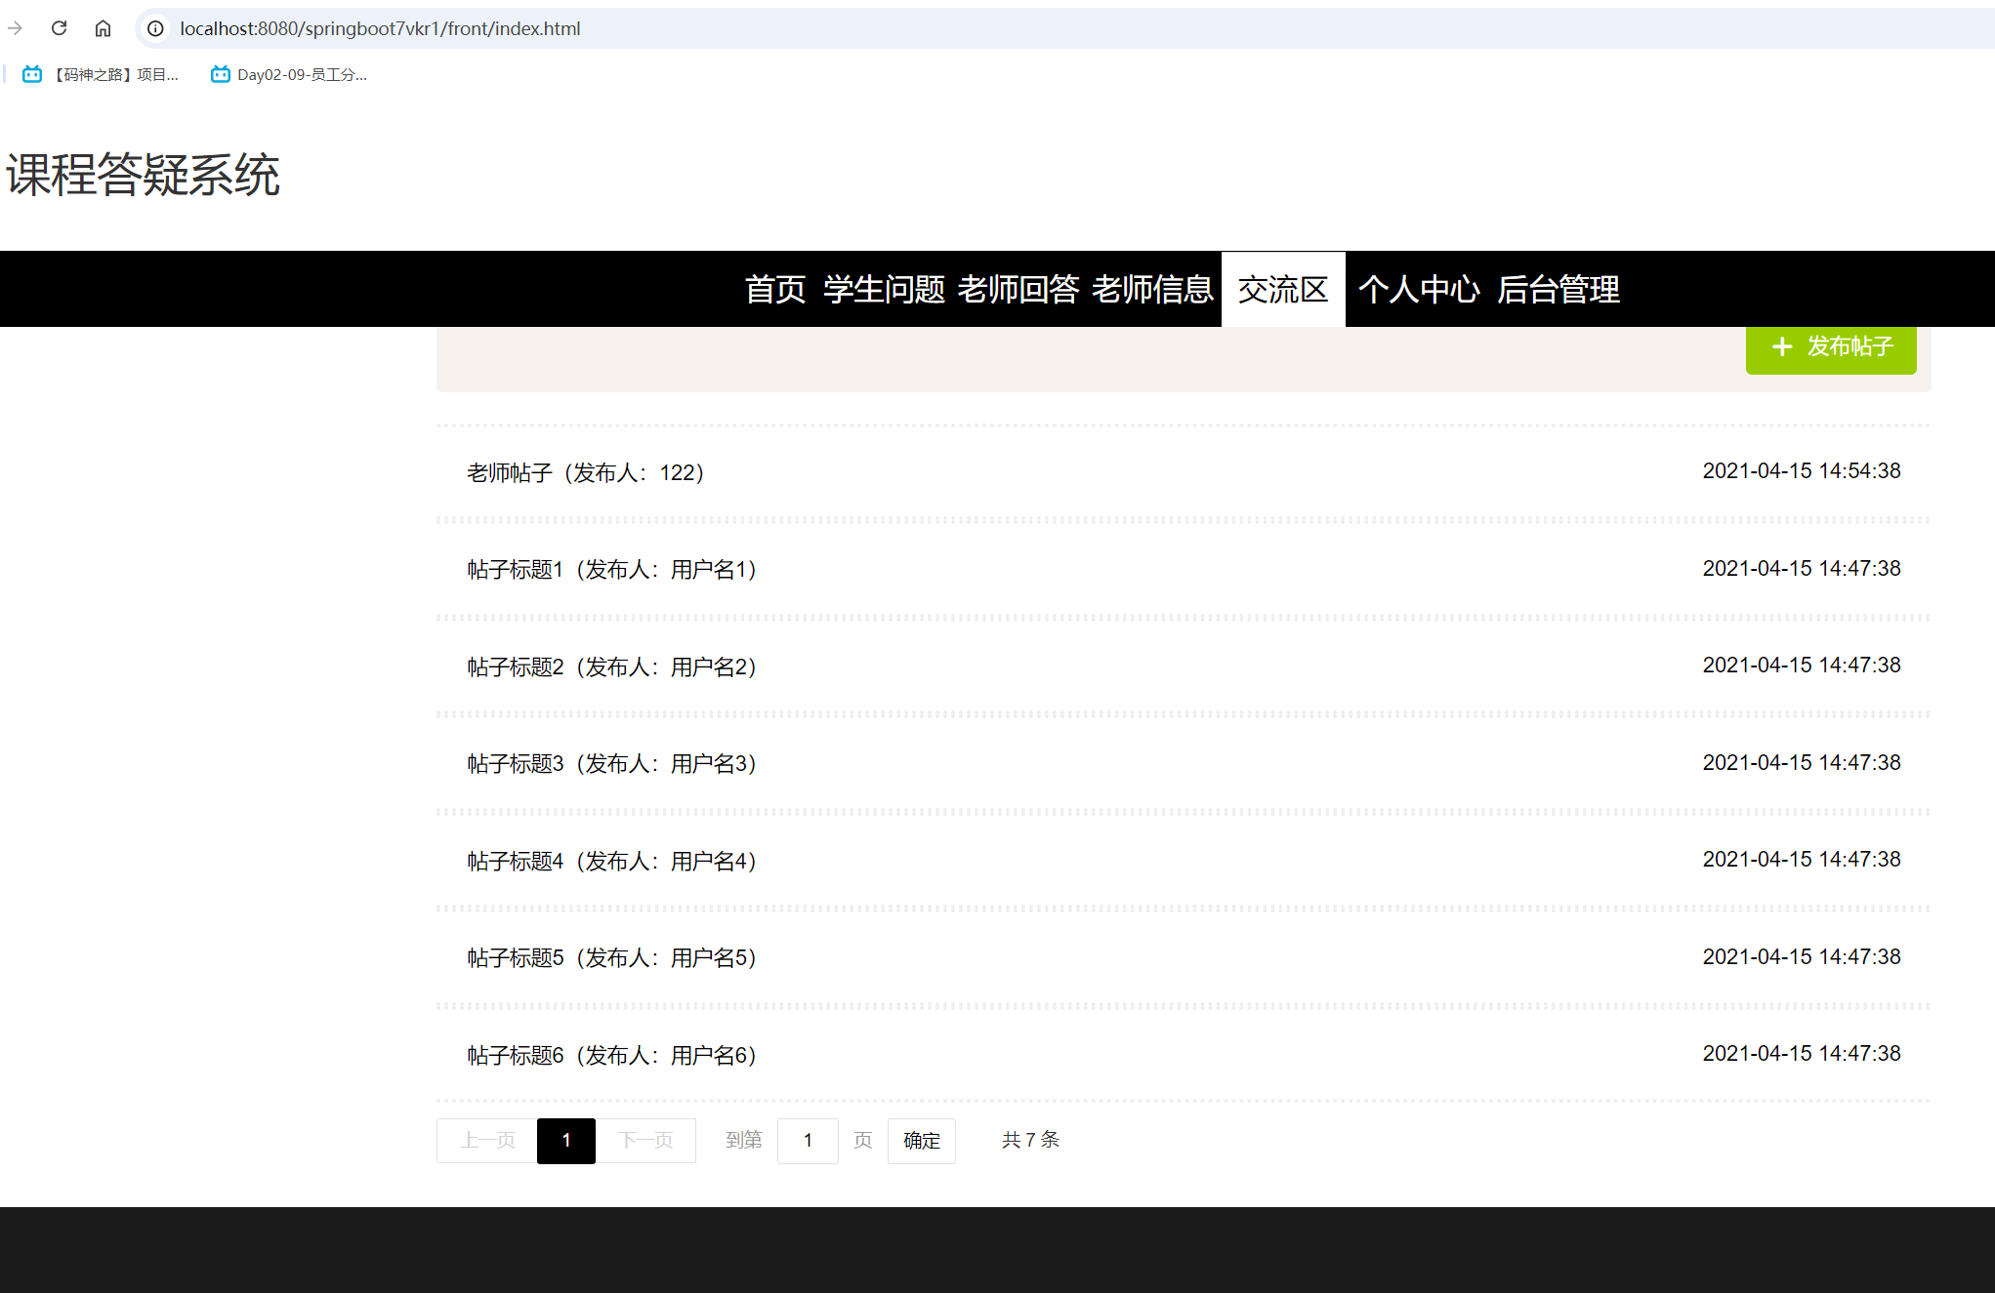The image size is (1995, 1293).
Task: Open 老师信息 in the navbar
Action: point(1152,290)
